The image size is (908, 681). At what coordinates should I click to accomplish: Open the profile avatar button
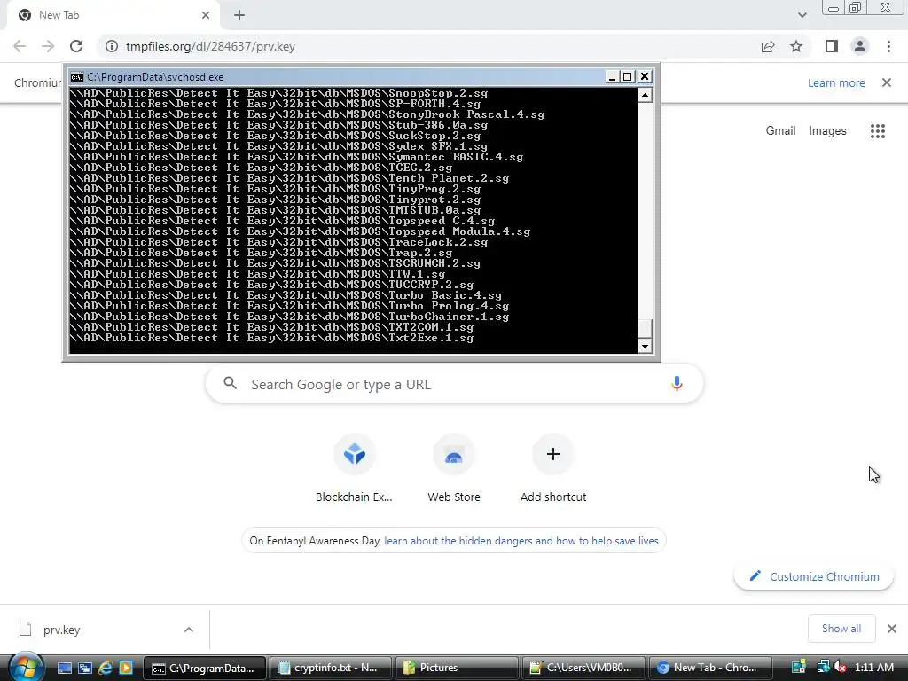tap(860, 46)
